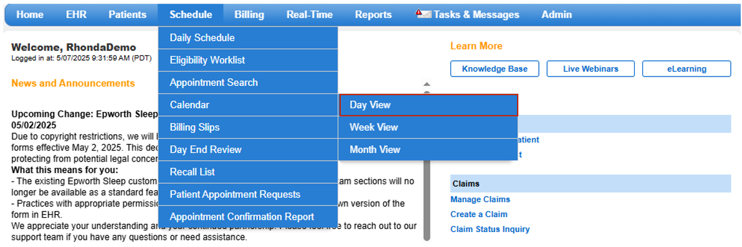Open Patient Appointment Requests
Image resolution: width=742 pixels, height=247 pixels.
[x=248, y=195]
